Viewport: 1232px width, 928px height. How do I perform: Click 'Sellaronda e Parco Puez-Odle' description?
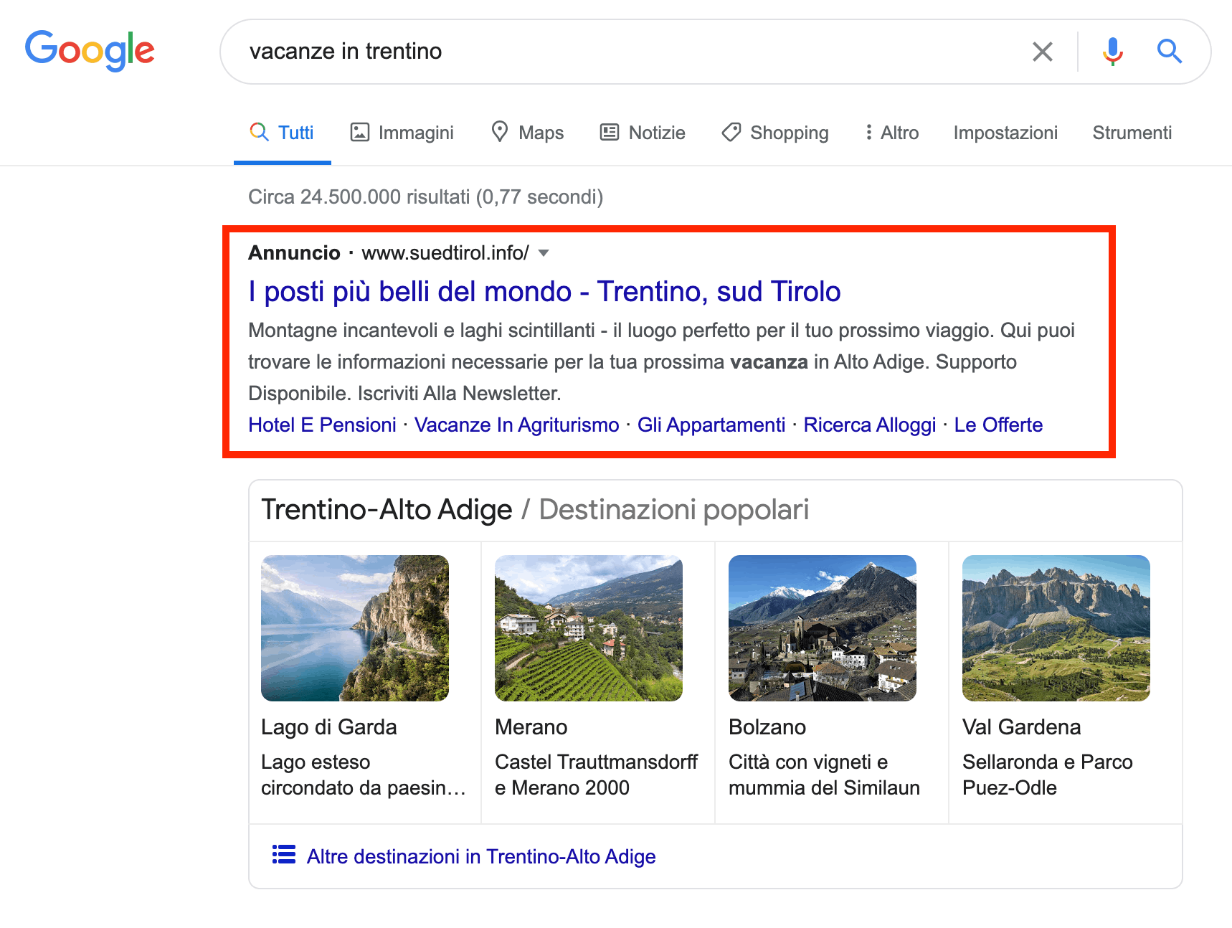[1047, 775]
